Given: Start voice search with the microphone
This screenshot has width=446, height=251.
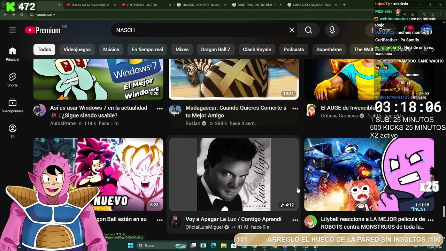Looking at the screenshot, I should tap(332, 30).
